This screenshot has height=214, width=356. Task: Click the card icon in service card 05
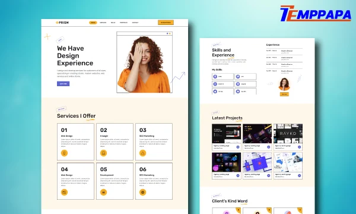coord(103,192)
